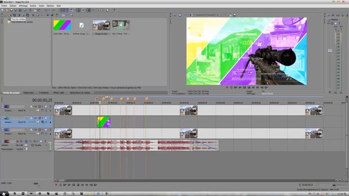The width and height of the screenshot is (349, 196).
Task: Toggle Preview on External Monitor
Action: pos(180,15)
